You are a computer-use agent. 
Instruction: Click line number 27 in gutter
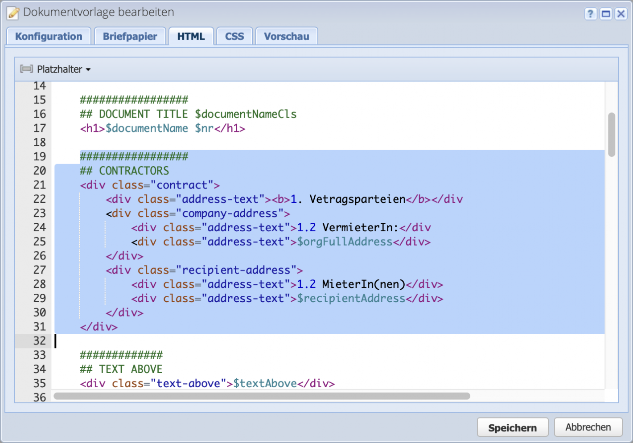[39, 270]
